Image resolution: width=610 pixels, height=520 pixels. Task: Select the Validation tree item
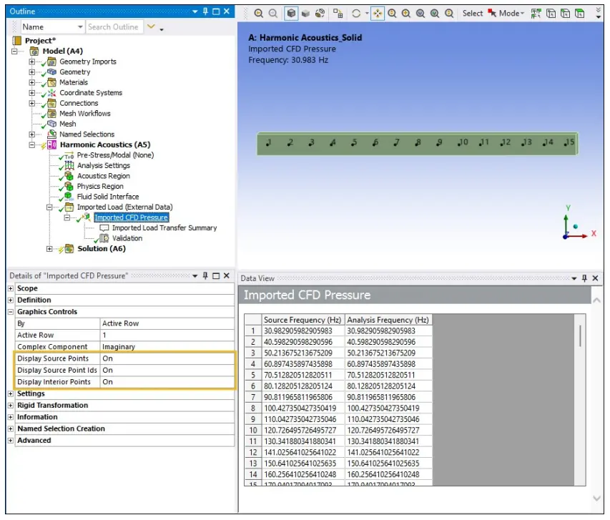coord(127,238)
